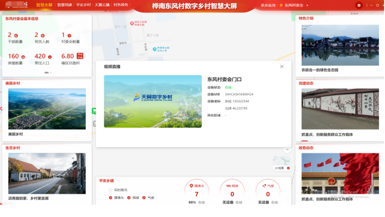
Task: Click the 东风小学 map marker
Action: (155, 49)
